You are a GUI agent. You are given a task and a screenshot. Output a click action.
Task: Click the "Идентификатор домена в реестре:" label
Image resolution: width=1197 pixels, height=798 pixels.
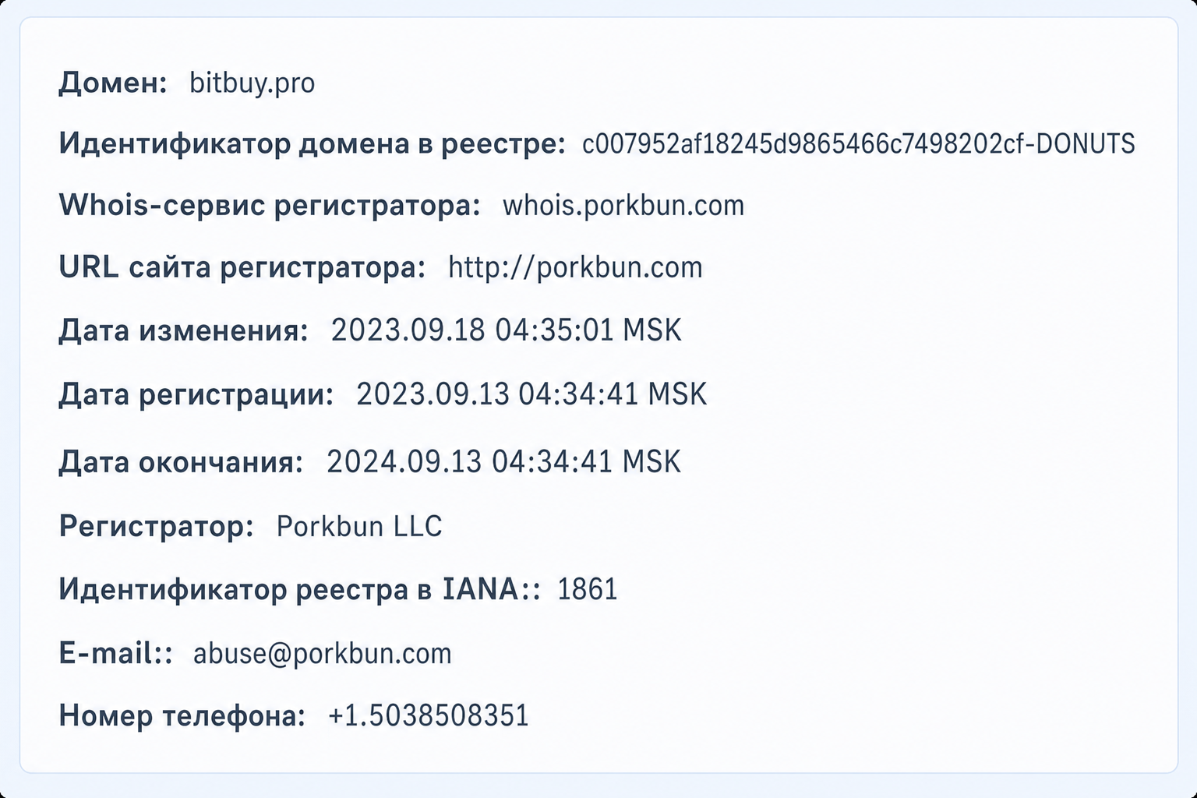tap(312, 143)
